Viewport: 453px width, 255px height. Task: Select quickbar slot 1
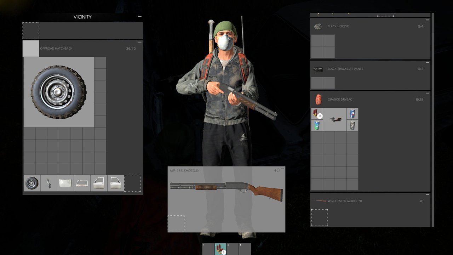pyautogui.click(x=208, y=249)
